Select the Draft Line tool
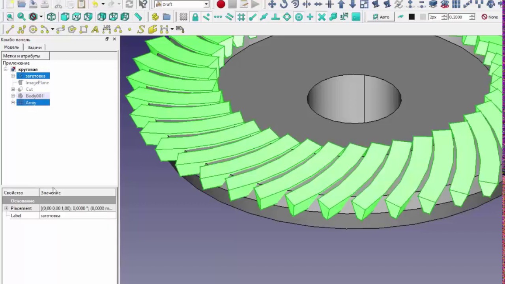 click(x=10, y=30)
